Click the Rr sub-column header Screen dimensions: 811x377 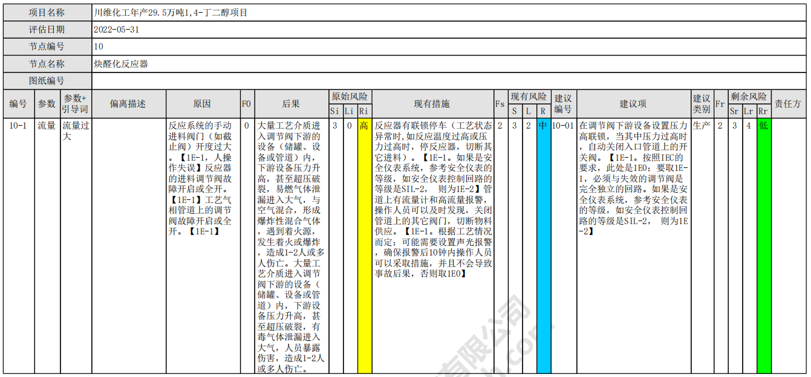coord(763,111)
